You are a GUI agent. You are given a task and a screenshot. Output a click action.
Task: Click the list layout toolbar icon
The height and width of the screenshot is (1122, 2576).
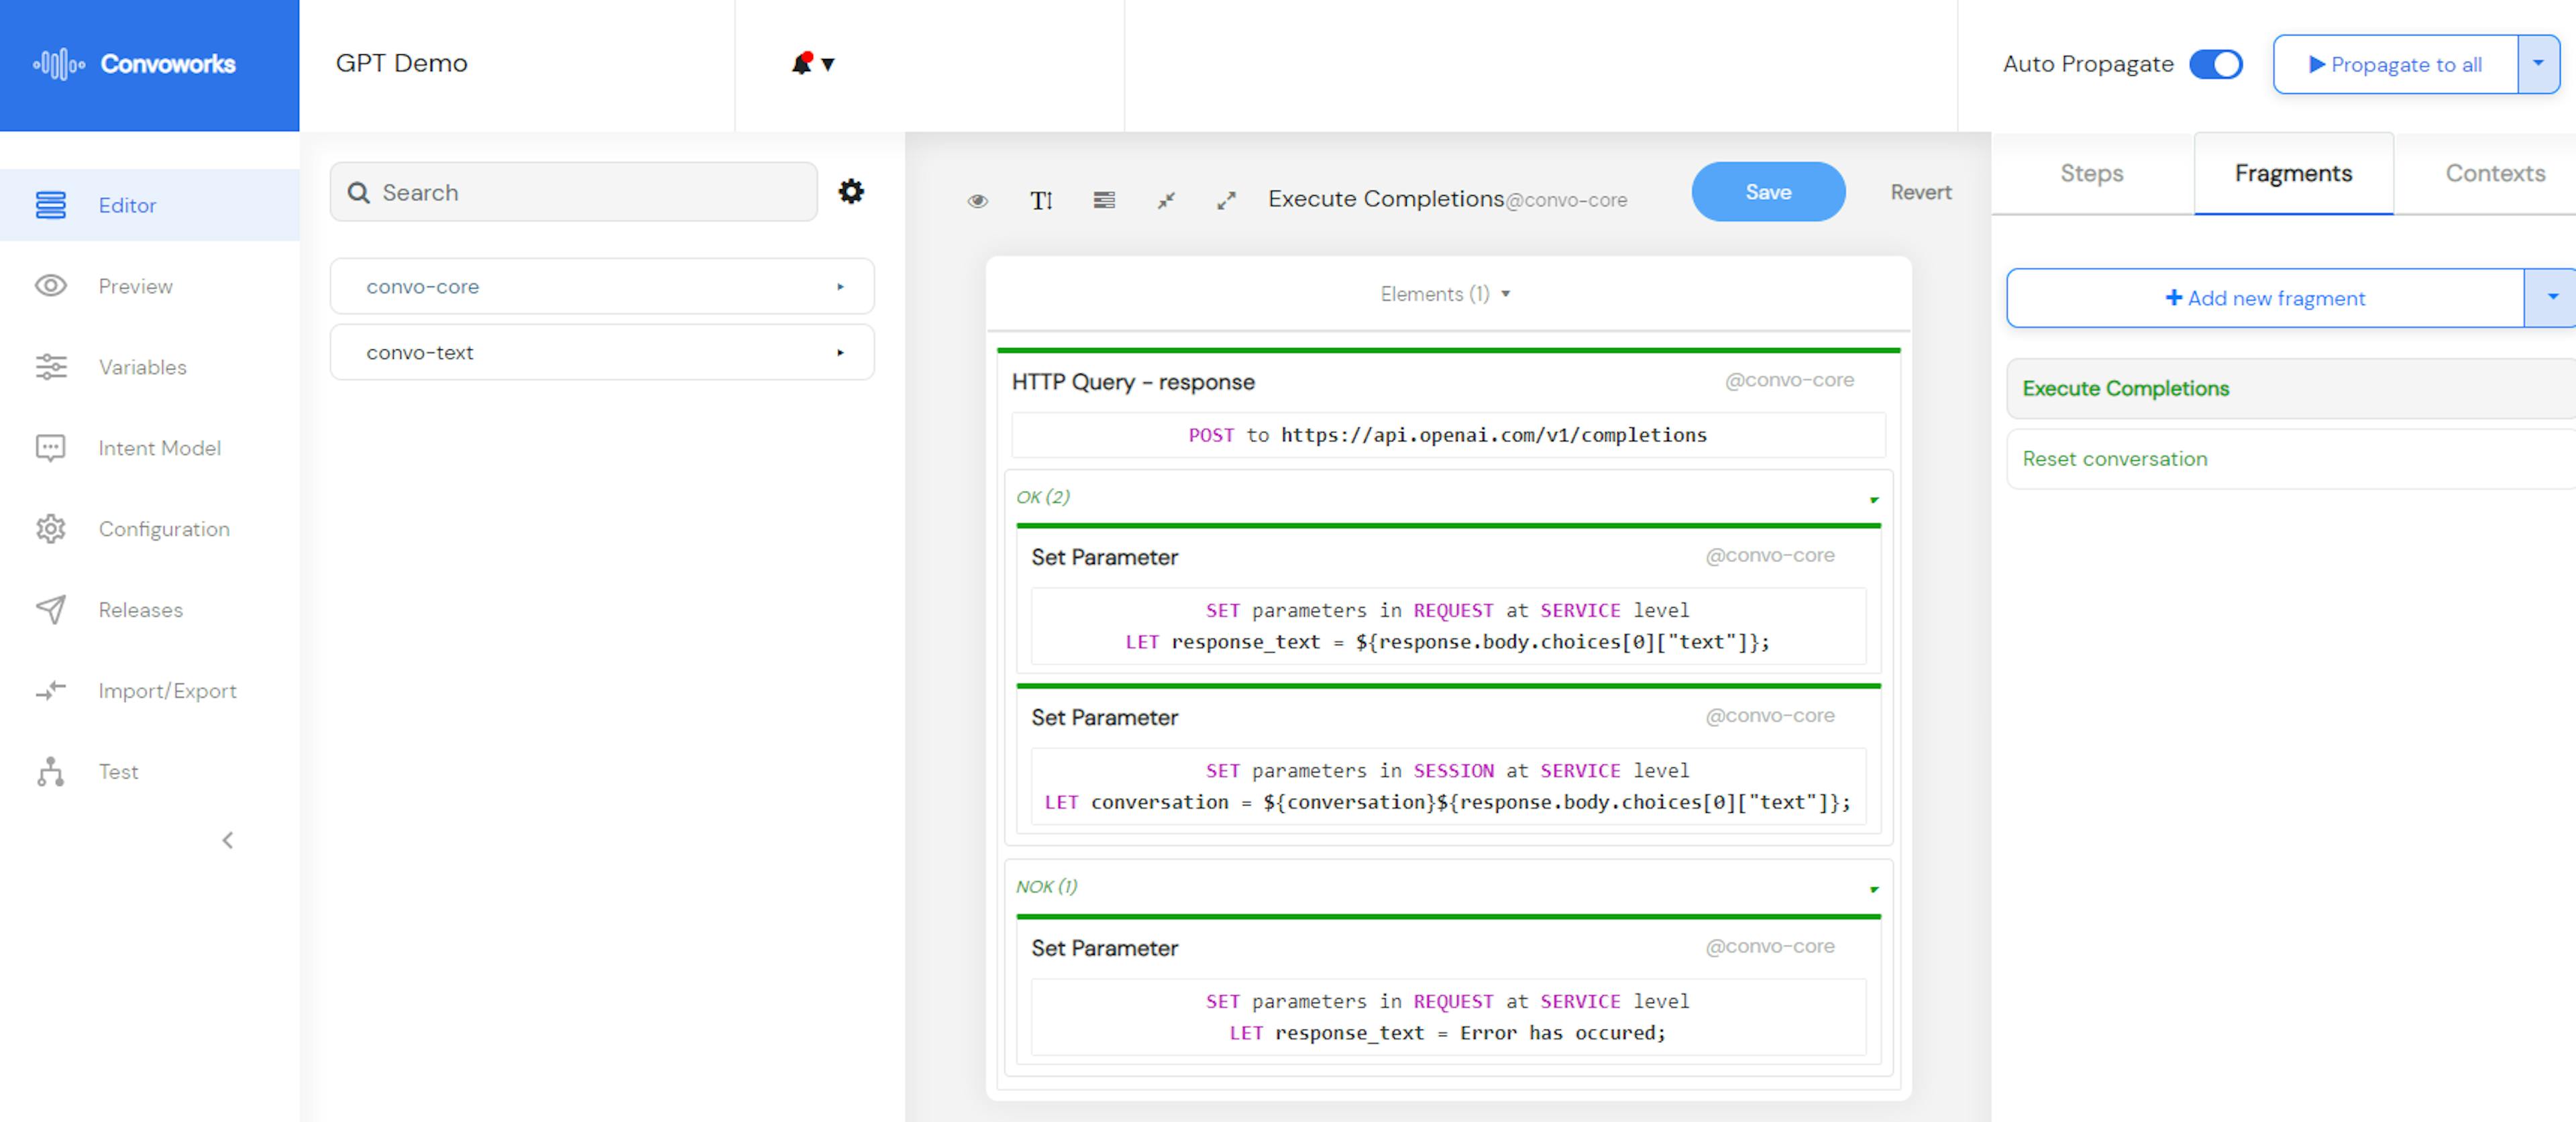click(1104, 201)
